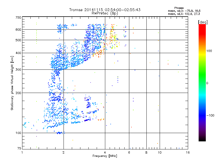Click the 'mean, sd,X: 102.6, 27.3' statistic
The image size is (221, 166).
coord(184,14)
